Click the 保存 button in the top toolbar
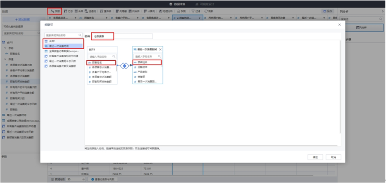Viewport: 386px width, 183px height. [327, 11]
